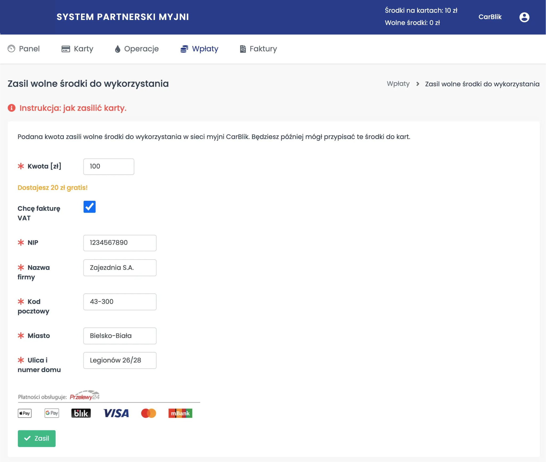Open the Instrukcja: jak zasilić karty link
This screenshot has height=462, width=546.
click(73, 108)
